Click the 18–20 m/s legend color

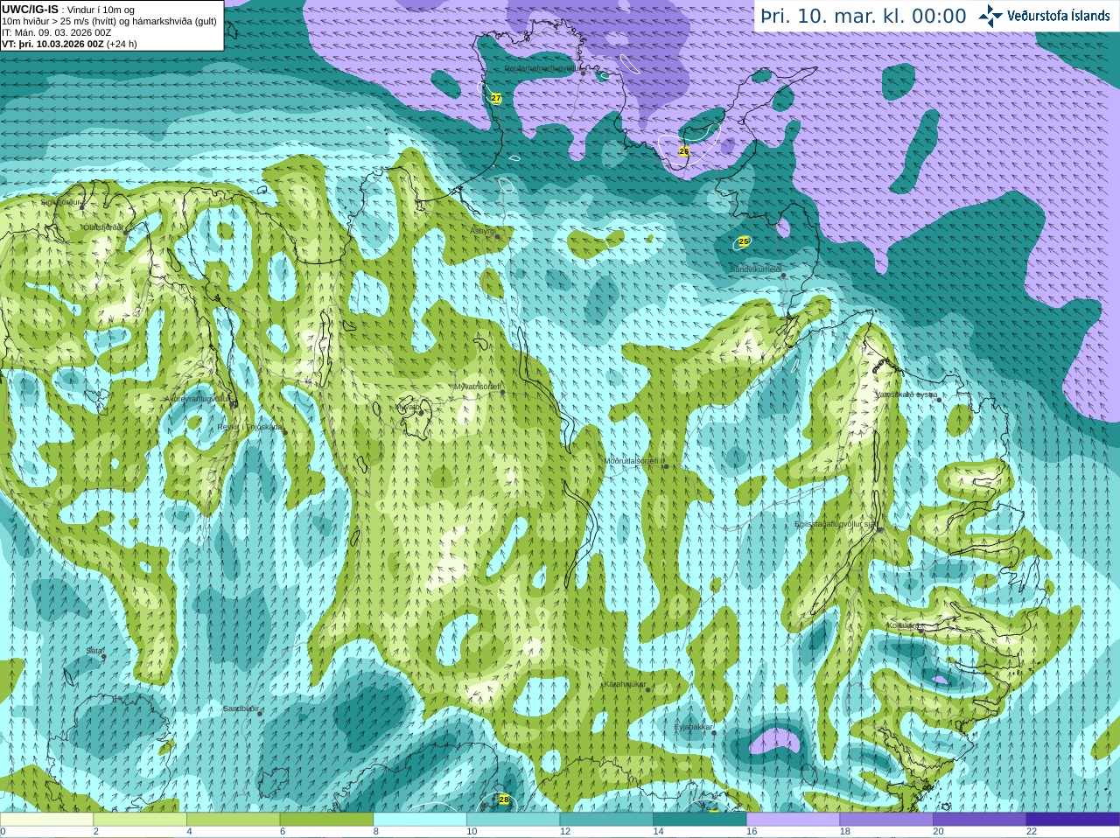pyautogui.click(x=886, y=820)
